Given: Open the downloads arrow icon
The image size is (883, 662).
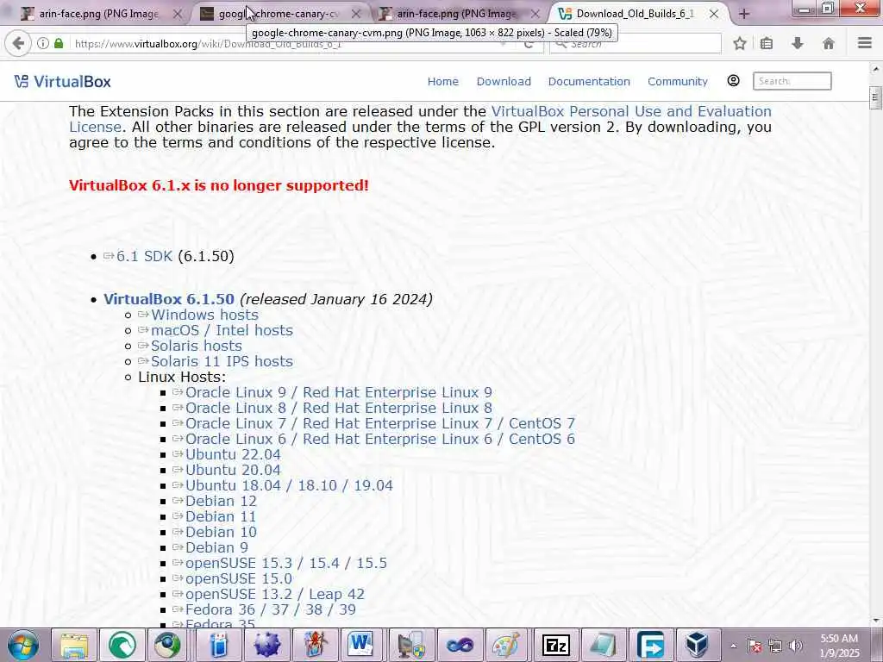Looking at the screenshot, I should [798, 43].
